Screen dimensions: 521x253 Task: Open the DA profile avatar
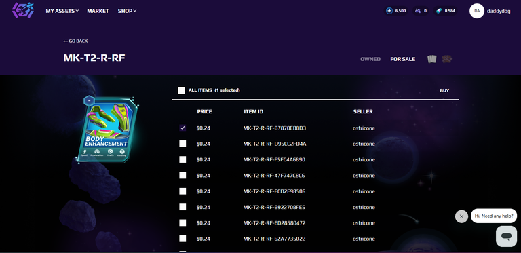pos(476,11)
